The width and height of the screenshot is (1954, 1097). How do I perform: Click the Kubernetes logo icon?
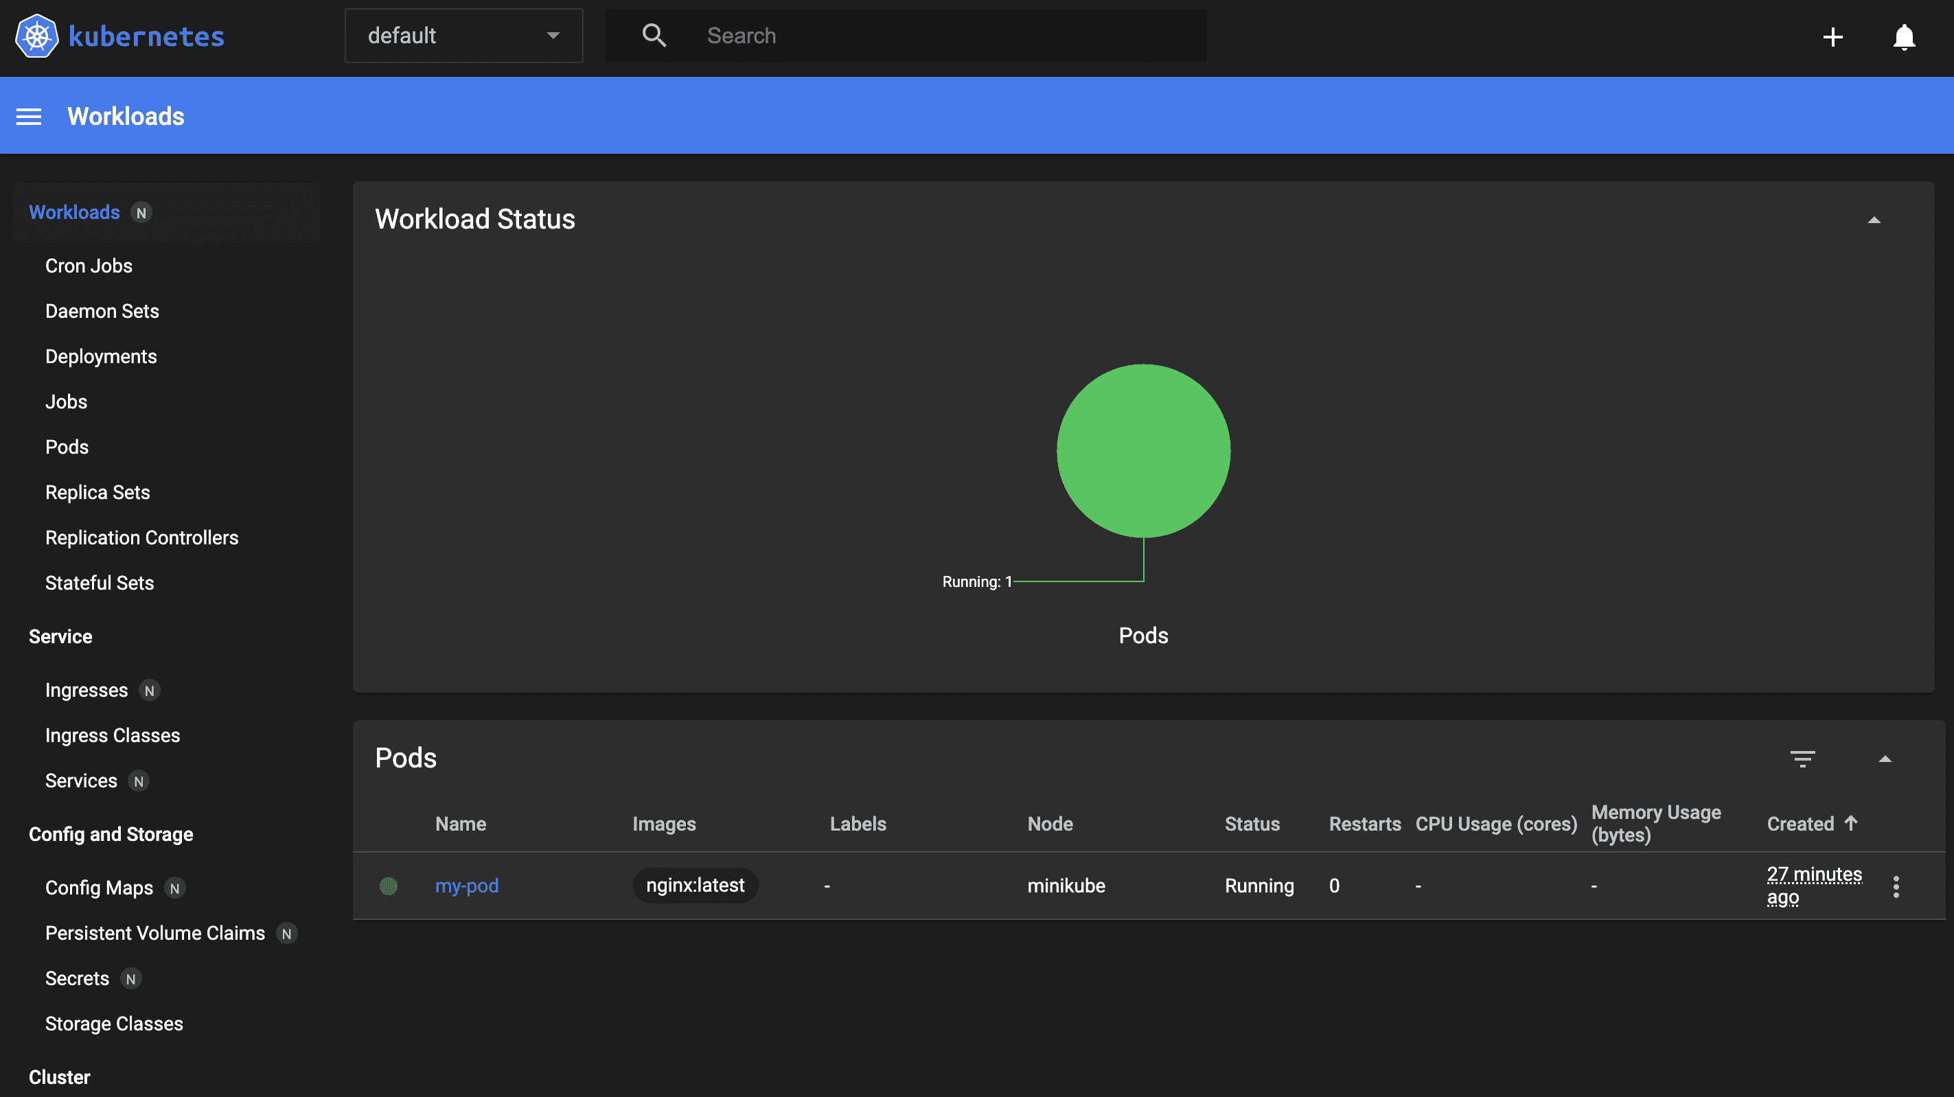pos(36,36)
